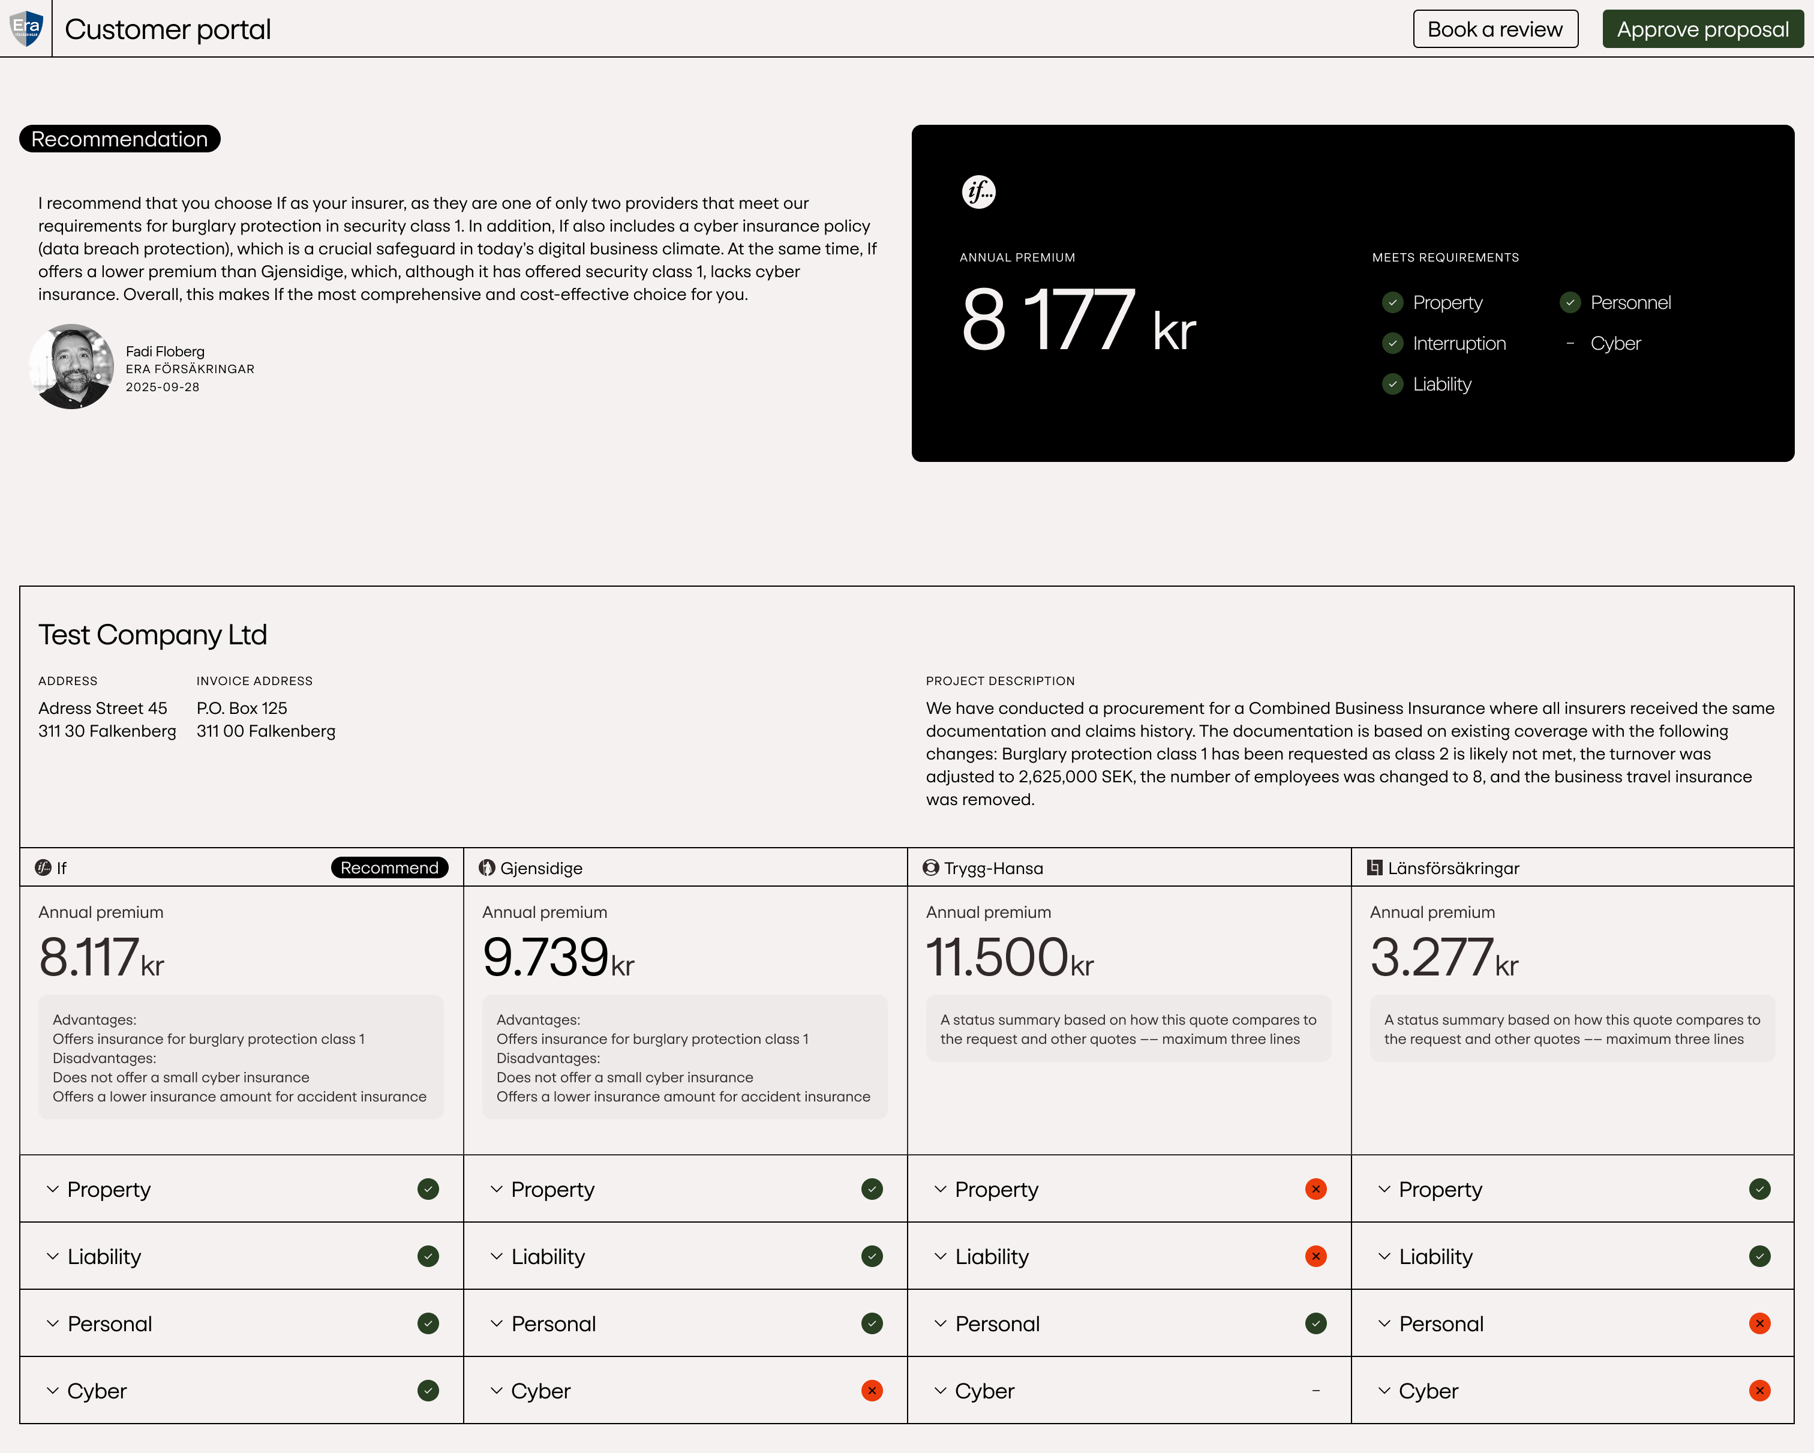Expand Personal row under Länsförsäkringar
This screenshot has width=1814, height=1453.
click(x=1384, y=1323)
